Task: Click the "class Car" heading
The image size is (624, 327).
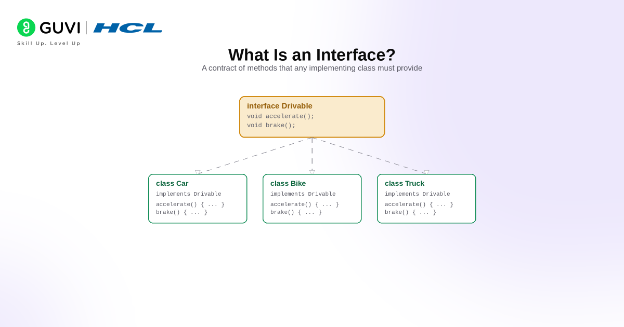Action: tap(172, 183)
